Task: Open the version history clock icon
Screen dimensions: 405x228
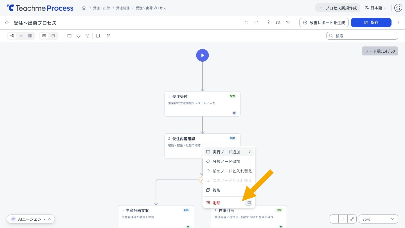Action: (288, 23)
